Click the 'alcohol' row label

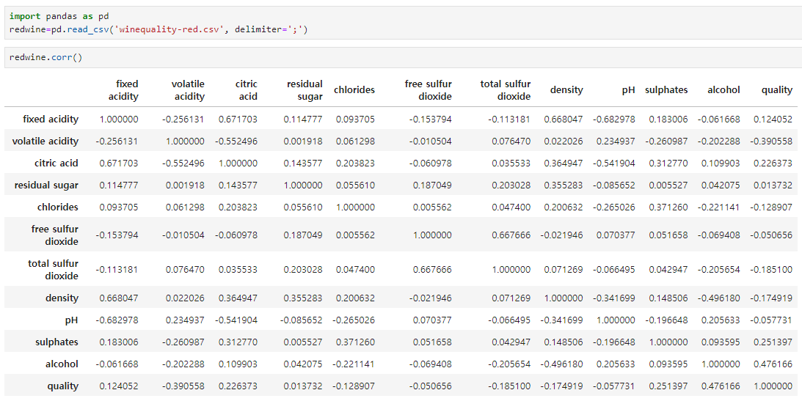[x=62, y=364]
